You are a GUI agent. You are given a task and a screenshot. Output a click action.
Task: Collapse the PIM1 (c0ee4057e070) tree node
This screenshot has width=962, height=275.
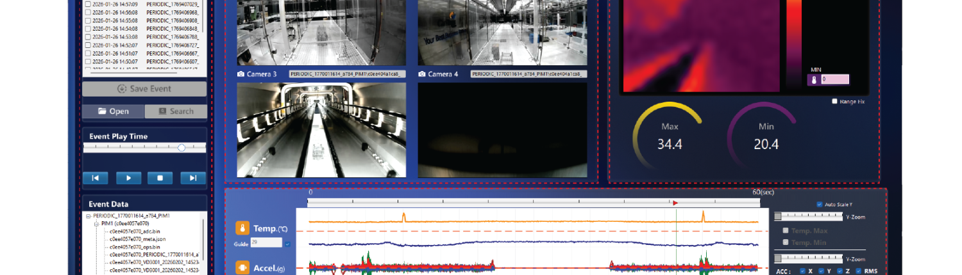[x=96, y=224]
